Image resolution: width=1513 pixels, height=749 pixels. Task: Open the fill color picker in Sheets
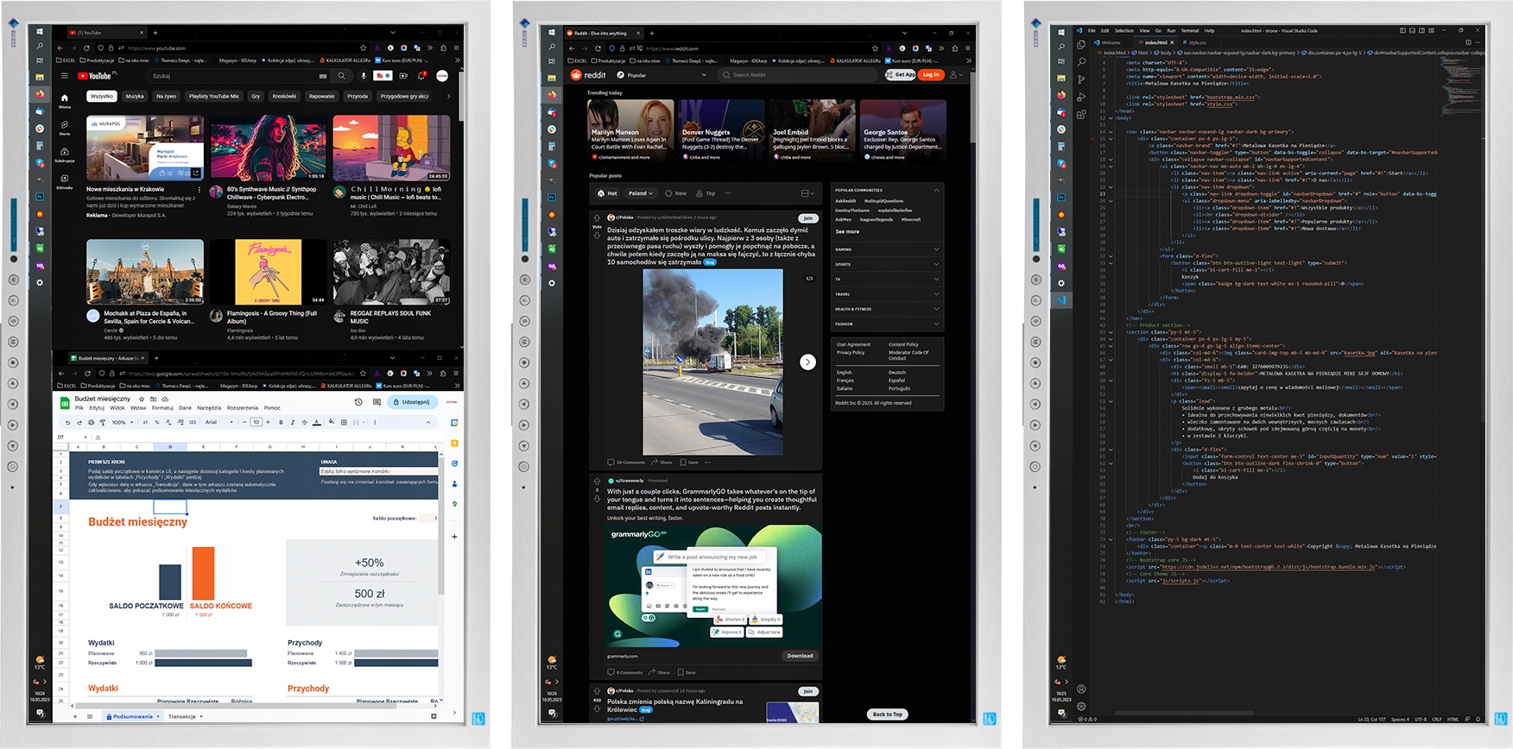click(x=331, y=423)
